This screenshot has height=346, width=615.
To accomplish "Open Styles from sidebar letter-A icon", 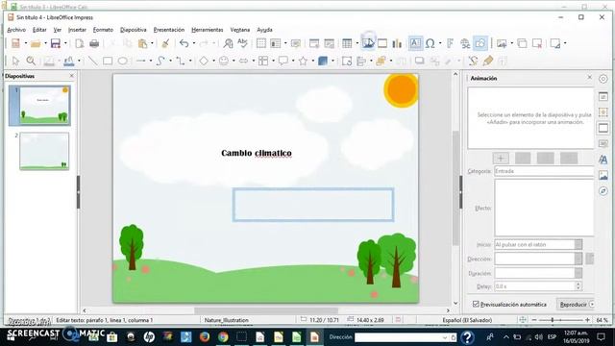I will 603,160.
